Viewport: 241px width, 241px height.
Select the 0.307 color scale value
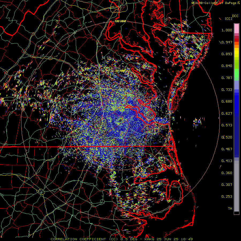coord(227,185)
